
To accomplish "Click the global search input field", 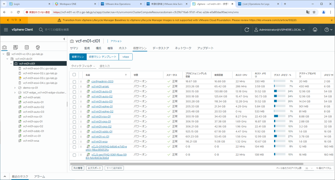I will click(x=57, y=30).
